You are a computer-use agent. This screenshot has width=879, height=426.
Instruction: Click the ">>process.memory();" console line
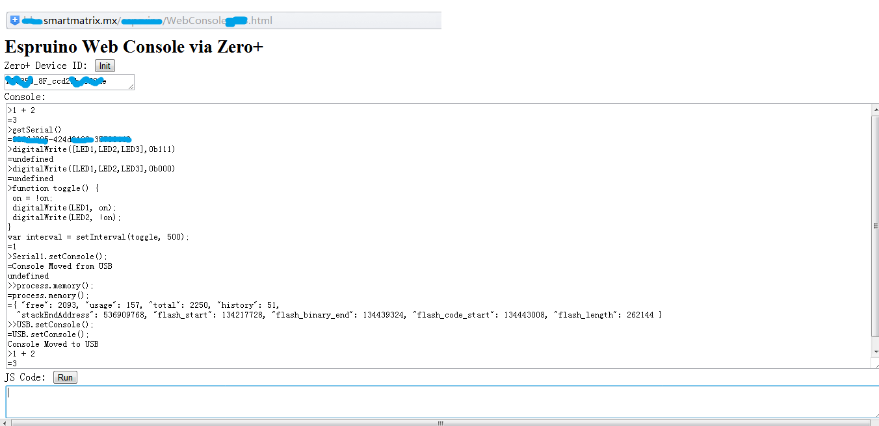(51, 286)
